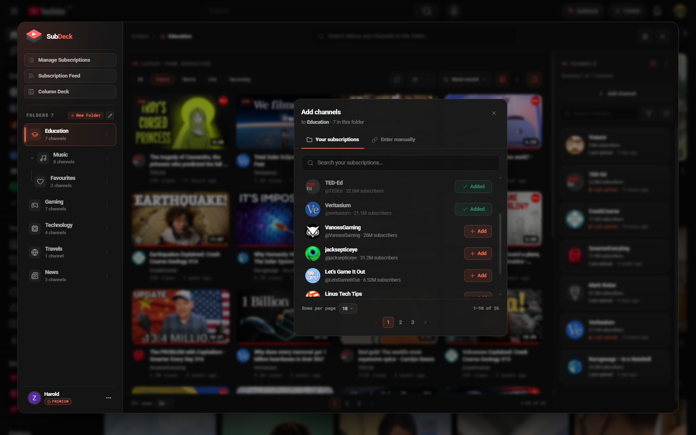Click the scroll down arrow in channel list
Image resolution: width=696 pixels, height=435 pixels.
point(500,295)
